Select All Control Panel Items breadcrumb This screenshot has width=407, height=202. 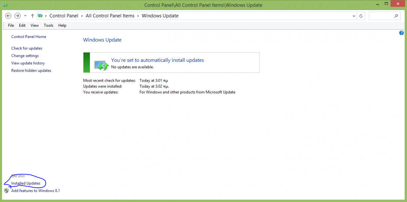[x=110, y=16]
